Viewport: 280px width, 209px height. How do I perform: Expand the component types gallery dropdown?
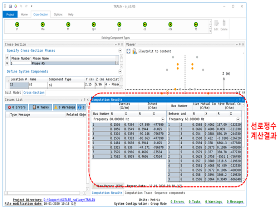pyautogui.click(x=210, y=31)
